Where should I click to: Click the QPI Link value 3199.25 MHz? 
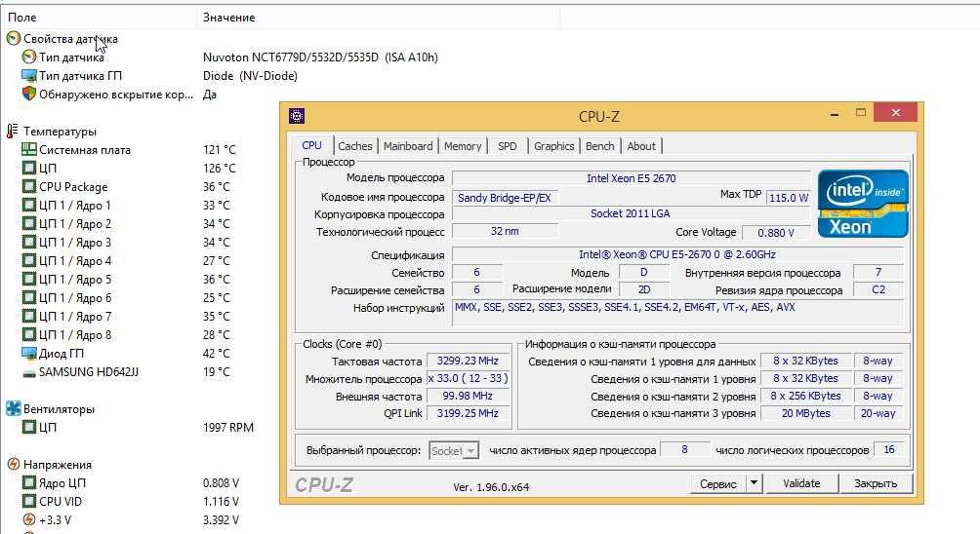click(x=468, y=413)
